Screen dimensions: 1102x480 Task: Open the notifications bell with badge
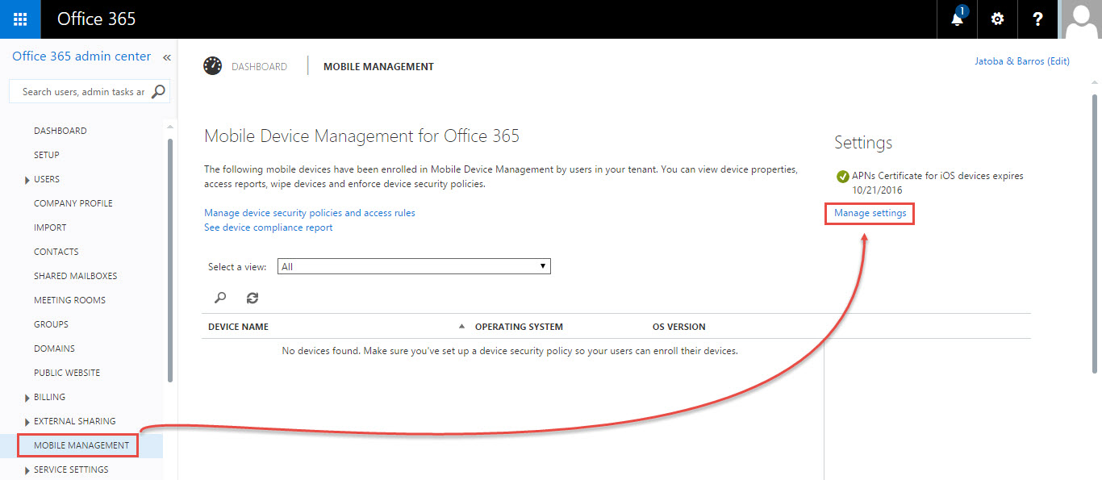[956, 19]
